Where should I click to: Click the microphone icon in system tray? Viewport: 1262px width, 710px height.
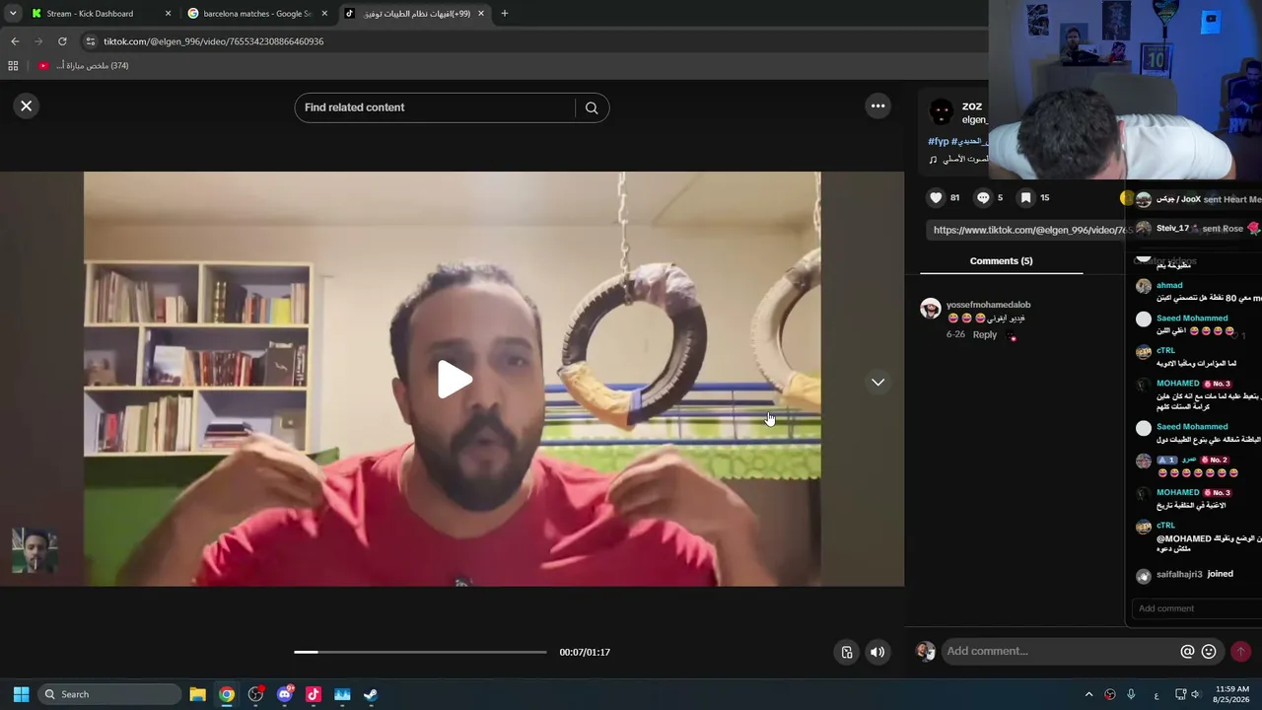[x=1131, y=694]
